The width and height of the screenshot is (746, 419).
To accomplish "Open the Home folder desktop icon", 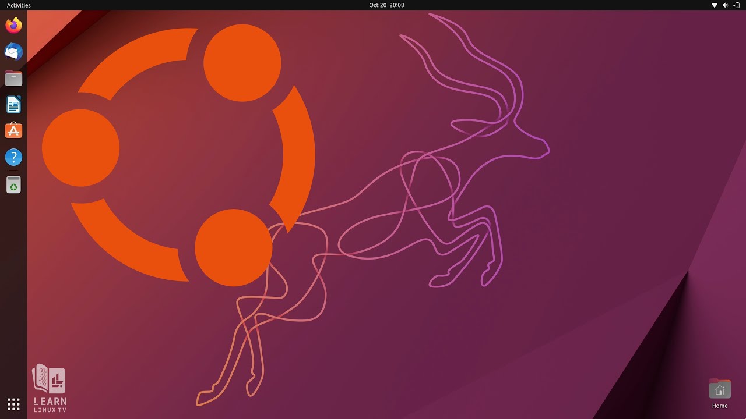I will click(x=720, y=393).
